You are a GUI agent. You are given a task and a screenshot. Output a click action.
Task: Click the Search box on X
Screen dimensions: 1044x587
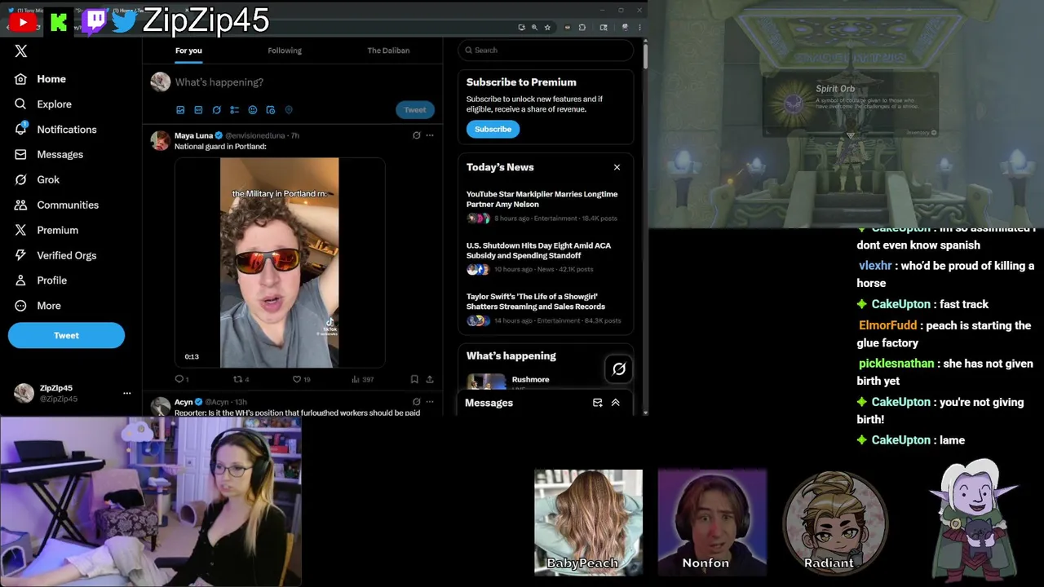[x=546, y=51]
